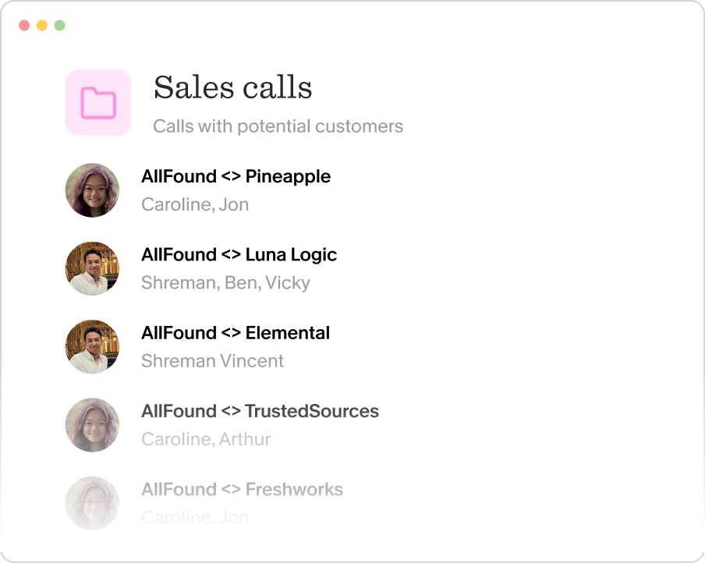Select the "Sales calls" folder title

(232, 88)
